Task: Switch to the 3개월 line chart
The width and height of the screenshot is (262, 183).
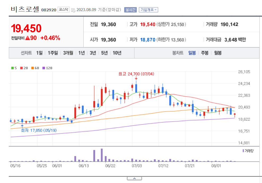Action: pyautogui.click(x=68, y=53)
